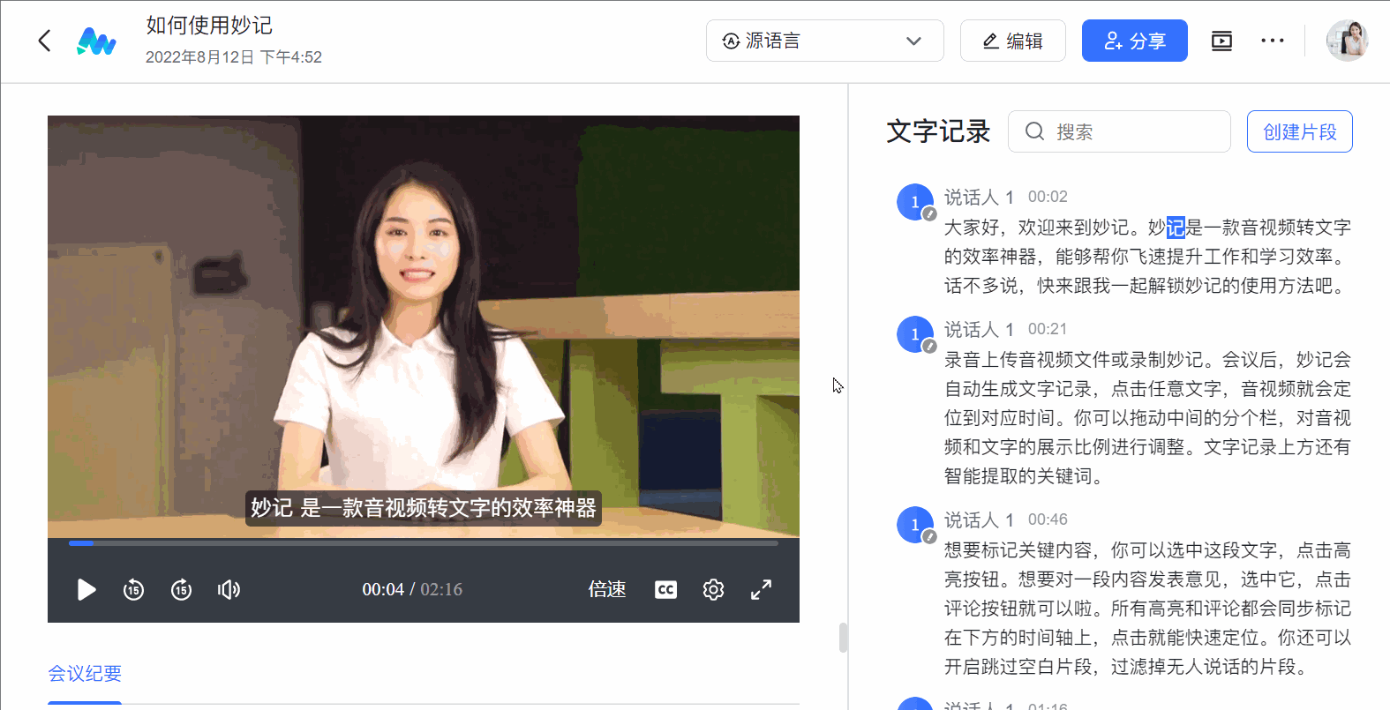Click the 创建片段 create clip button
This screenshot has height=710, width=1390.
click(1299, 131)
